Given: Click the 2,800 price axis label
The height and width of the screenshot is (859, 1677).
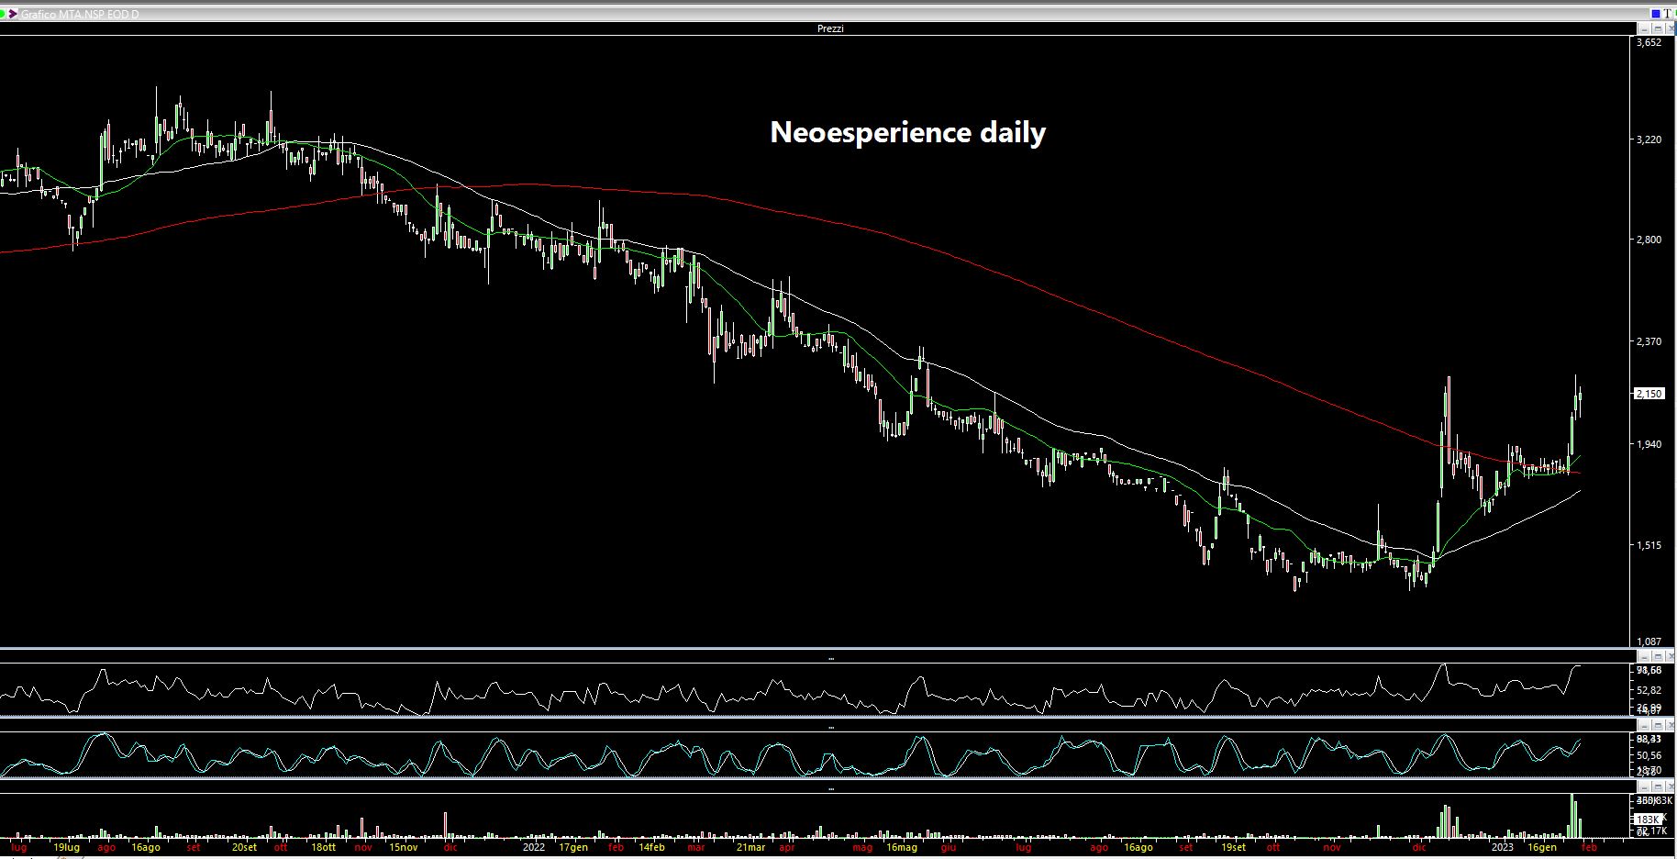Looking at the screenshot, I should pos(1649,240).
